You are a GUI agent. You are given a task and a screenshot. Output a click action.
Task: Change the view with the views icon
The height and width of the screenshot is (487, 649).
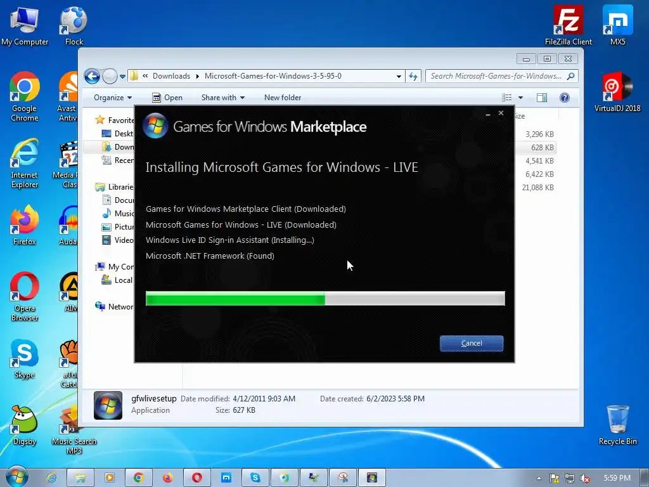click(506, 98)
